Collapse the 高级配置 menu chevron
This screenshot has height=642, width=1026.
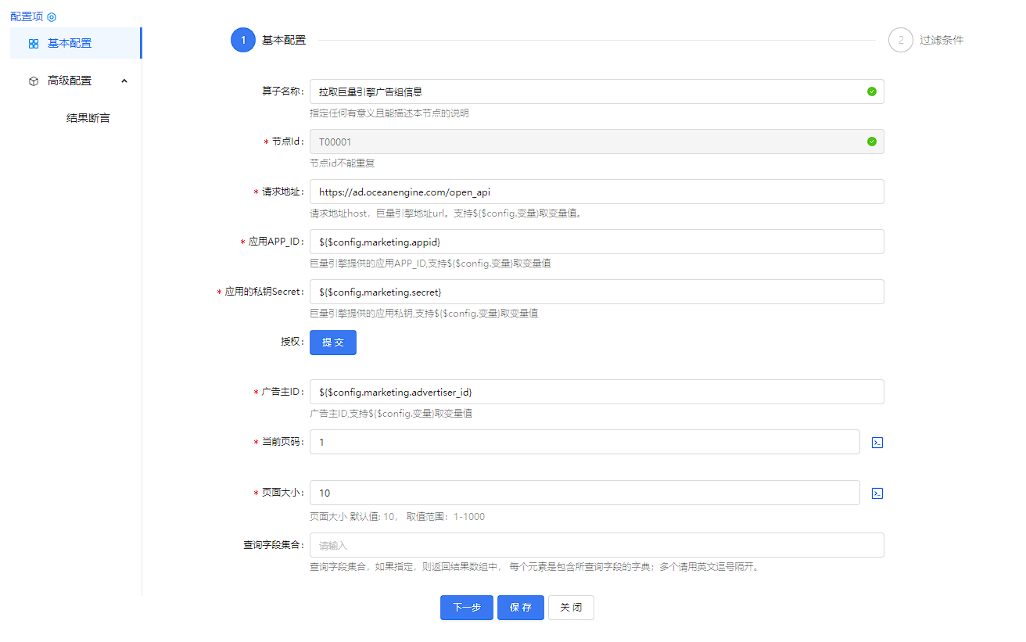pos(124,81)
